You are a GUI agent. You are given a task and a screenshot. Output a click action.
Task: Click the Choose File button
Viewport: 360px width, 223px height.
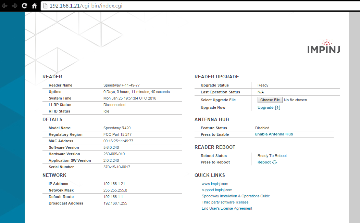point(270,100)
